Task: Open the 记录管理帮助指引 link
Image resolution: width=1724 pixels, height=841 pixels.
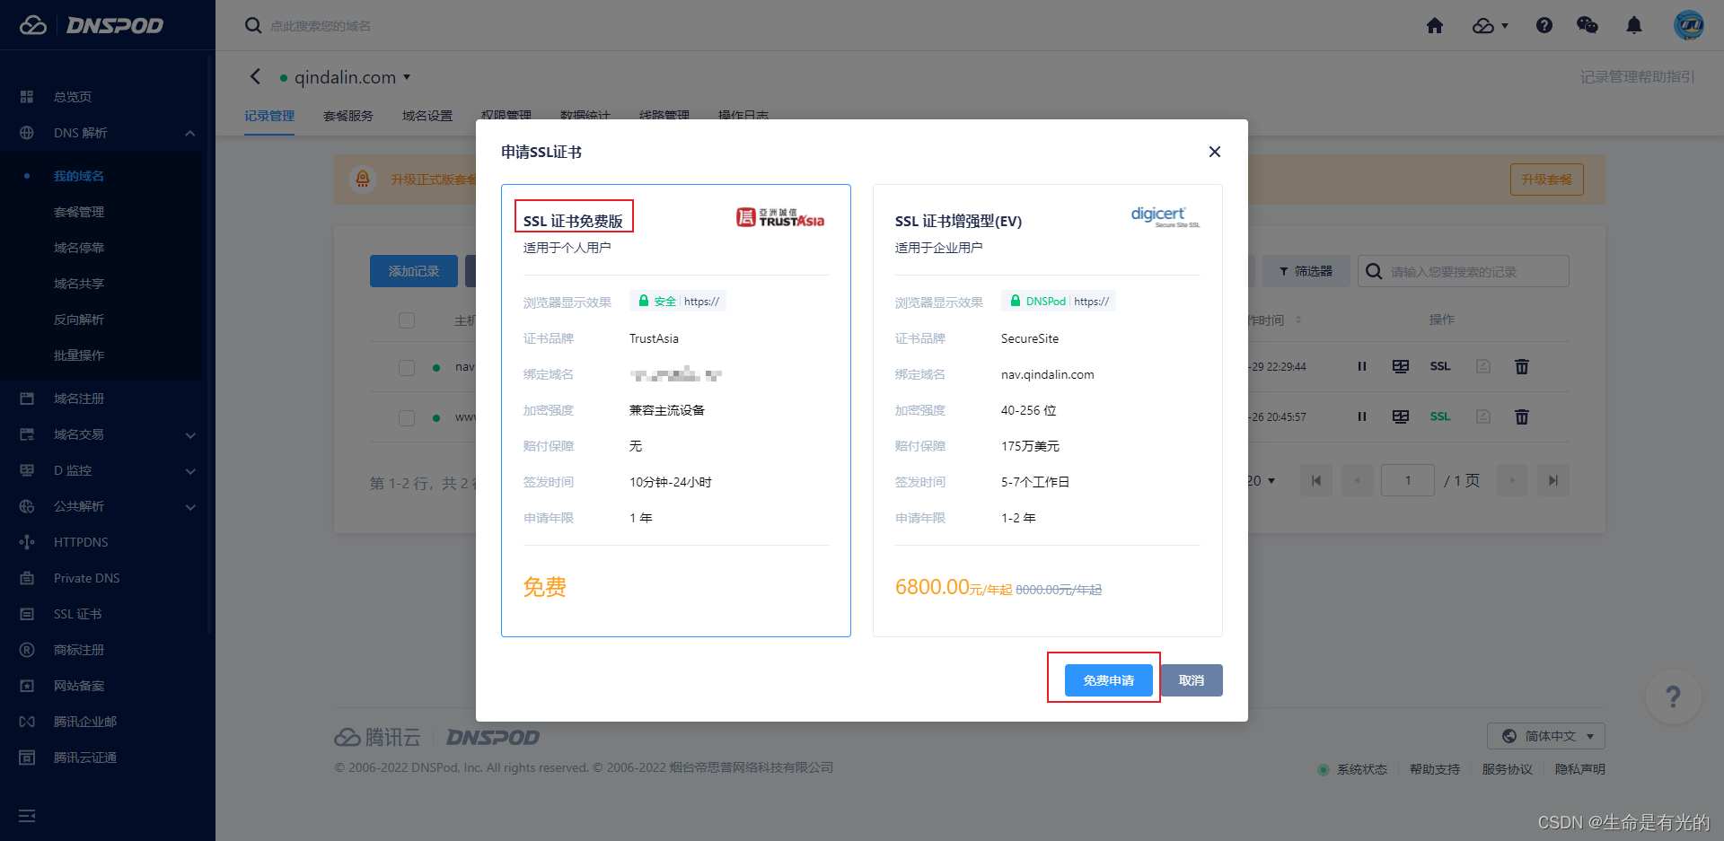Action: pyautogui.click(x=1638, y=77)
